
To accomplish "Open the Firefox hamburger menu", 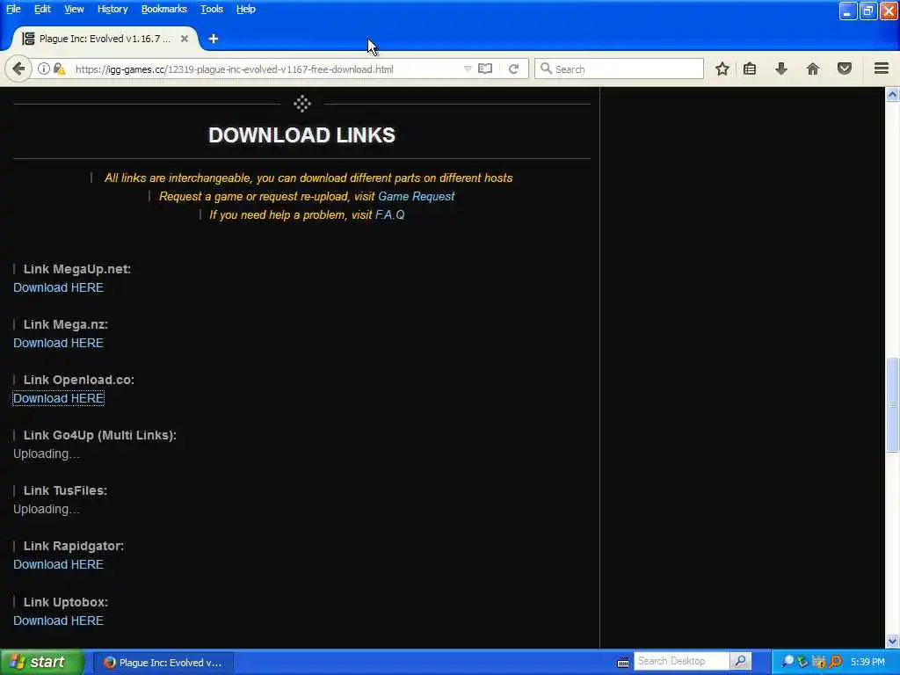I will 882,69.
